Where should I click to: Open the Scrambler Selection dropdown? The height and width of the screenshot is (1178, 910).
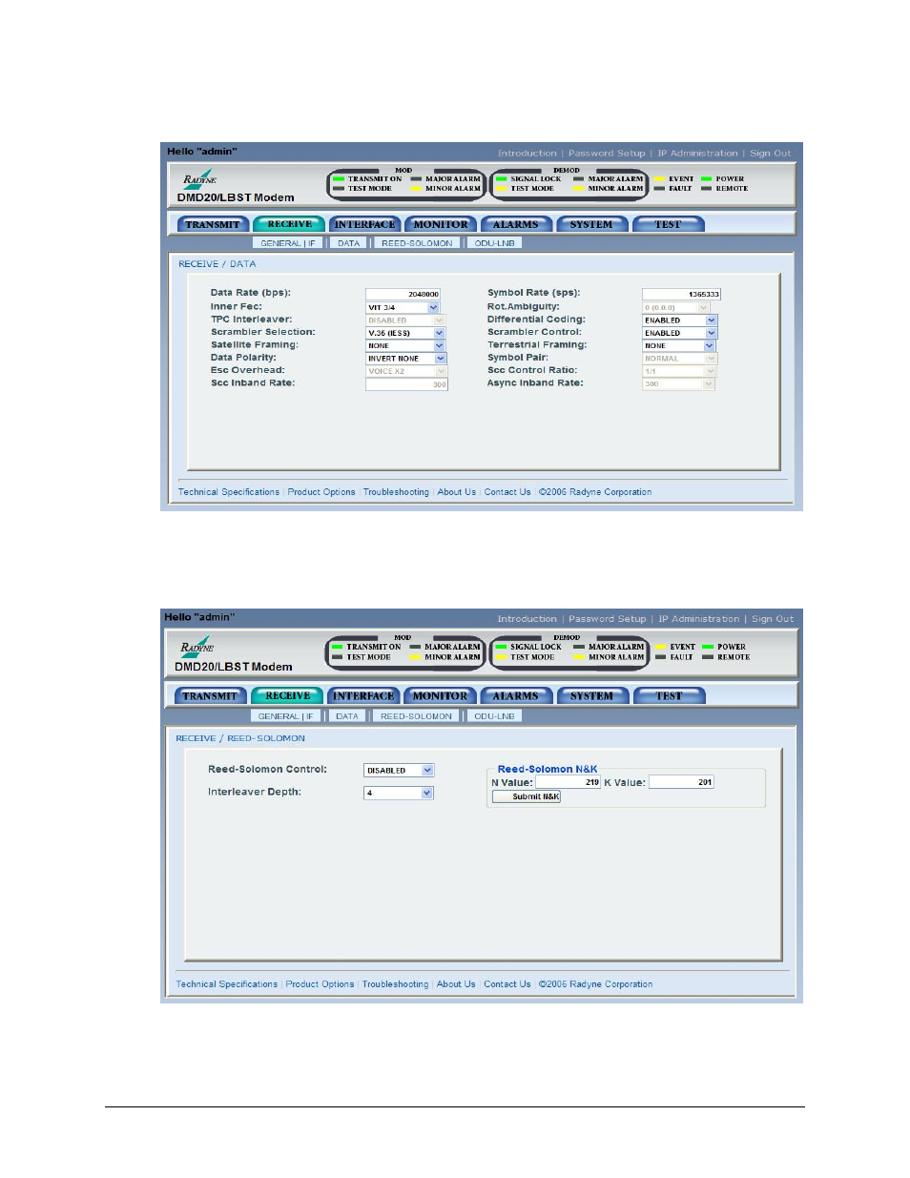click(x=440, y=333)
